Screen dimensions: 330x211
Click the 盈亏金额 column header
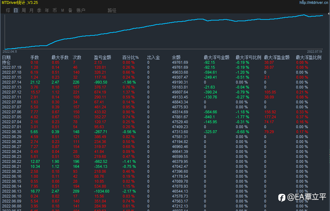point(102,57)
